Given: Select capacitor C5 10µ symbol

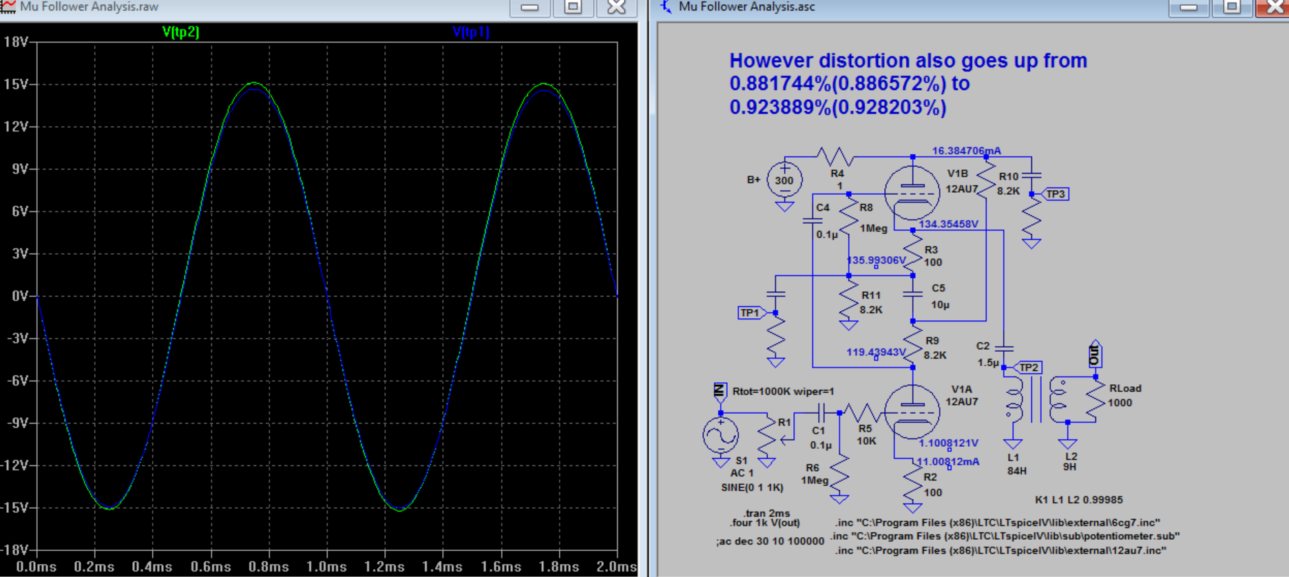Looking at the screenshot, I should pos(912,294).
